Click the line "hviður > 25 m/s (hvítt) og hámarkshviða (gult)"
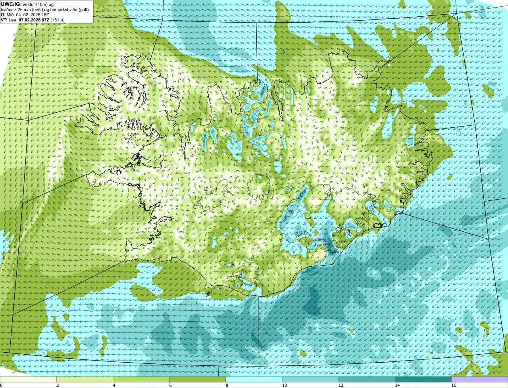The height and width of the screenshot is (388, 508). [x=45, y=10]
